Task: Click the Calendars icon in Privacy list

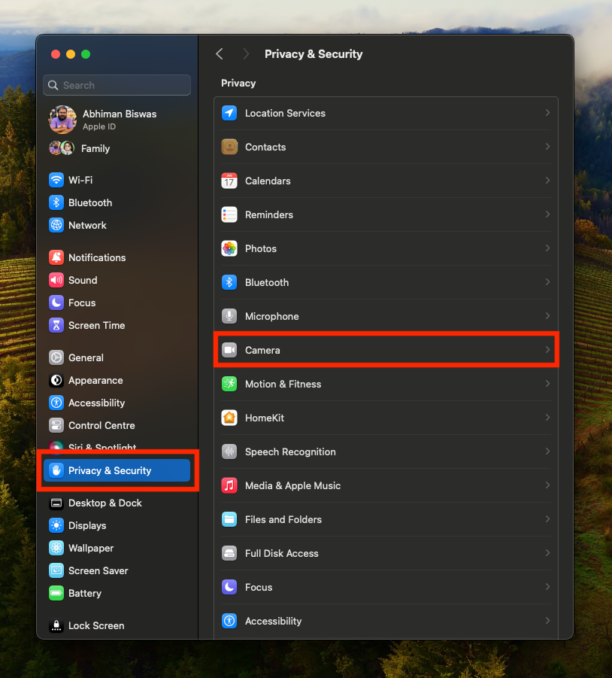Action: tap(229, 181)
